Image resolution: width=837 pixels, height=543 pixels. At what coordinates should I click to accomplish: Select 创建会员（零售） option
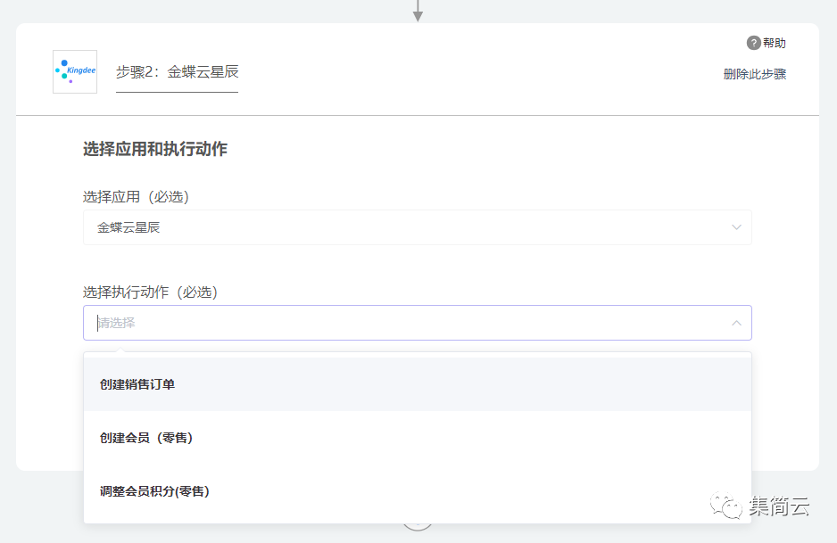point(418,438)
